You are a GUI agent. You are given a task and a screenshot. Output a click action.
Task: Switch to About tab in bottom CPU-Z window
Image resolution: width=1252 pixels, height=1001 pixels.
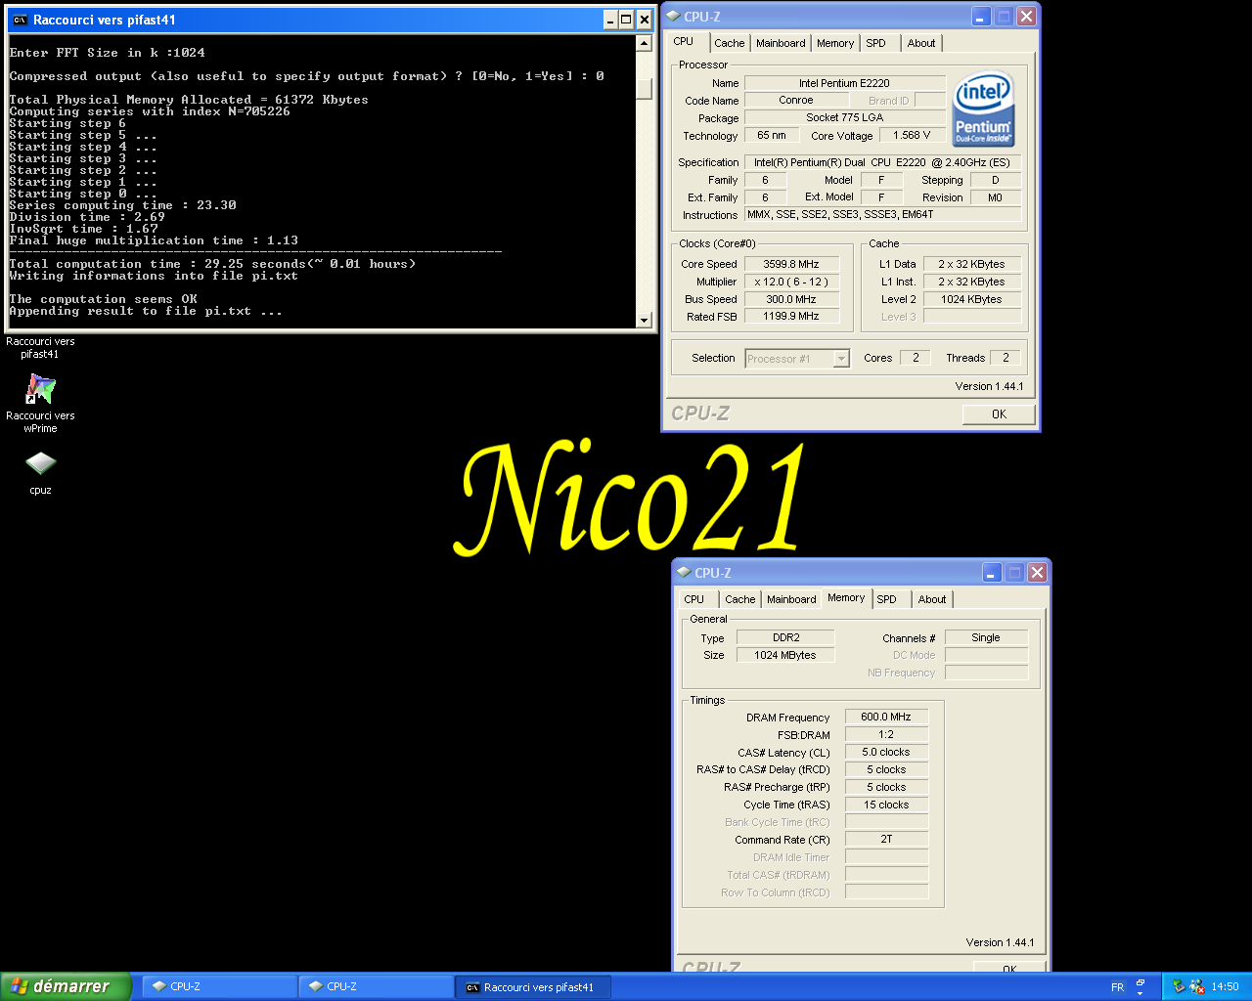click(931, 599)
